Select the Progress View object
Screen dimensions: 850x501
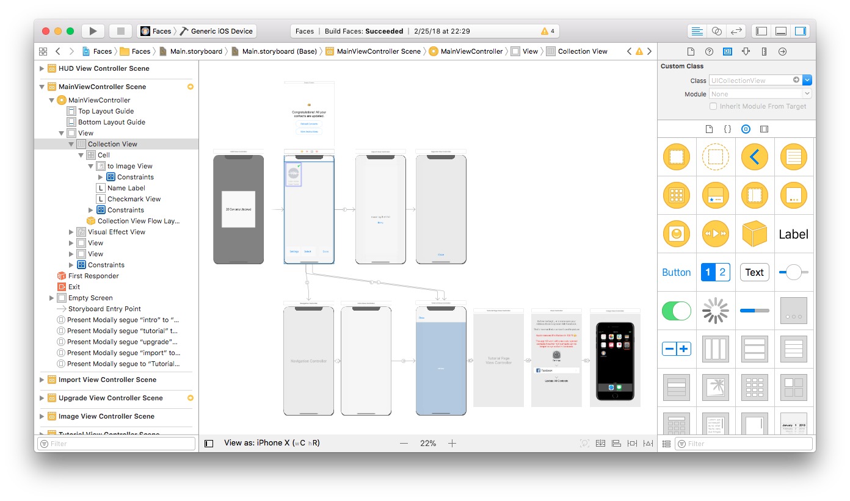pos(754,311)
